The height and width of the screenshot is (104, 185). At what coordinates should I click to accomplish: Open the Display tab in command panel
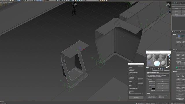[x=181, y=3]
